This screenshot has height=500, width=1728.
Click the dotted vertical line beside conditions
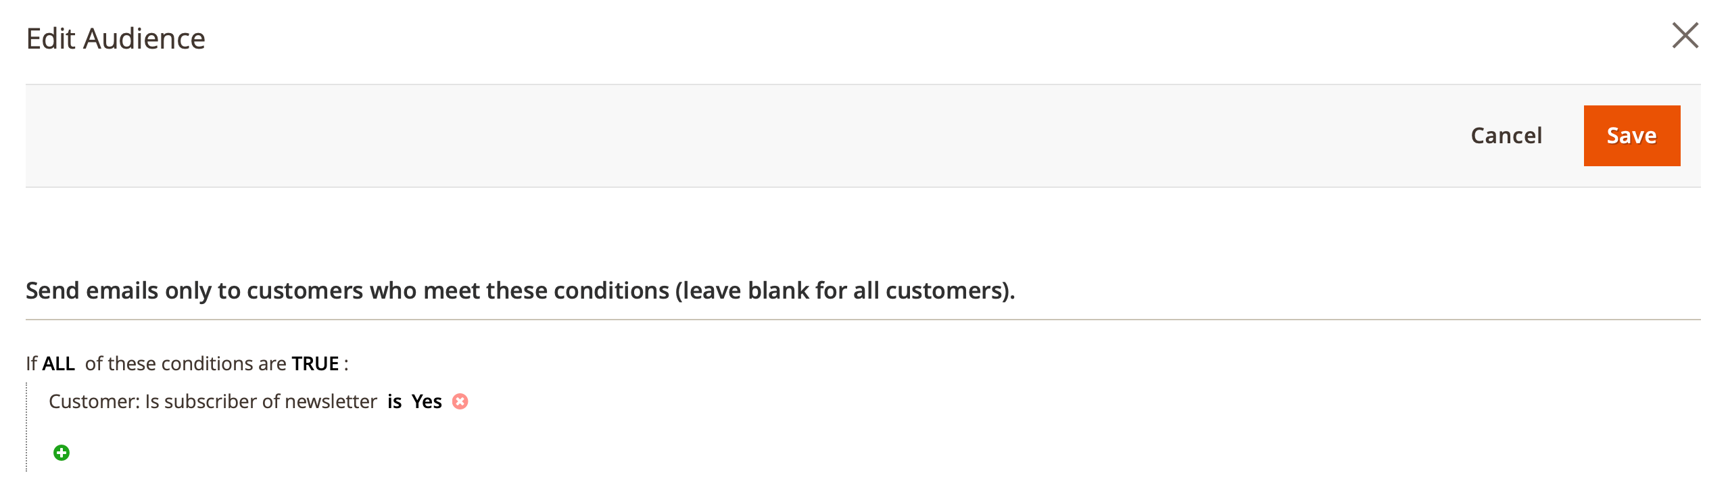(x=27, y=427)
